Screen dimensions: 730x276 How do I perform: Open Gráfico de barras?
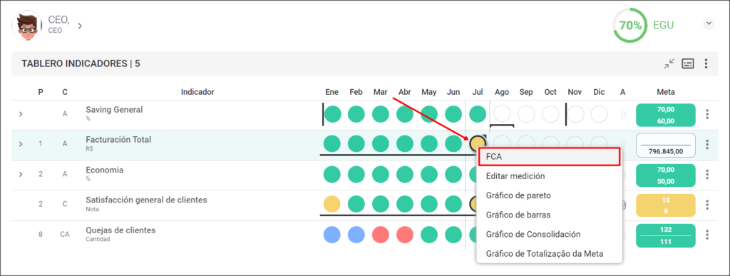(x=550, y=215)
